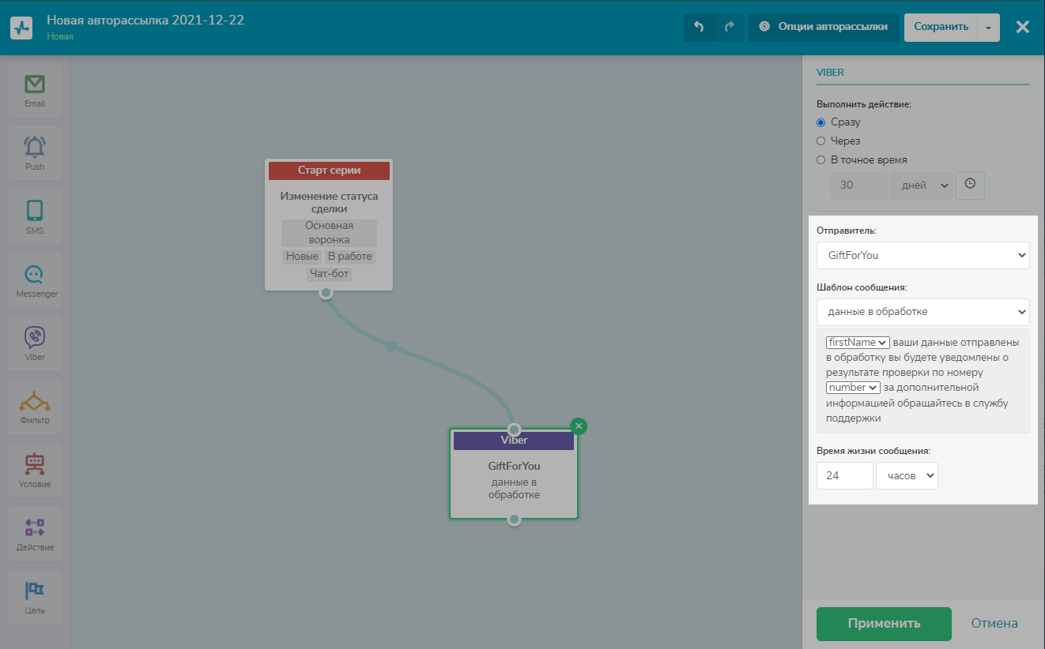The image size is (1045, 649).
Task: Expand the Шаблон сообщения dropdown
Action: (922, 312)
